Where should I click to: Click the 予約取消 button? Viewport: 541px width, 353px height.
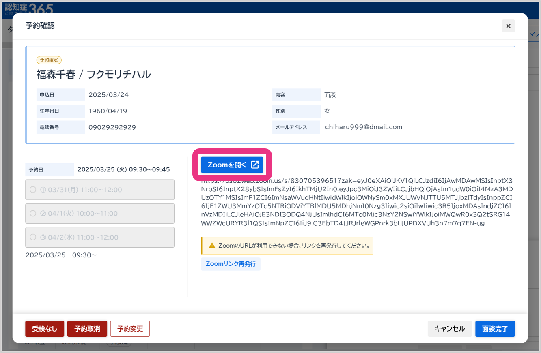point(87,329)
